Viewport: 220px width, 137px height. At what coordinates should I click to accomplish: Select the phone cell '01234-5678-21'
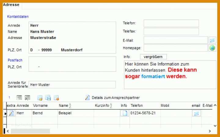pyautogui.click(x=143, y=113)
